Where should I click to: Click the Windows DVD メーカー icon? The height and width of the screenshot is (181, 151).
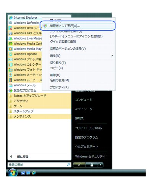point(10,28)
